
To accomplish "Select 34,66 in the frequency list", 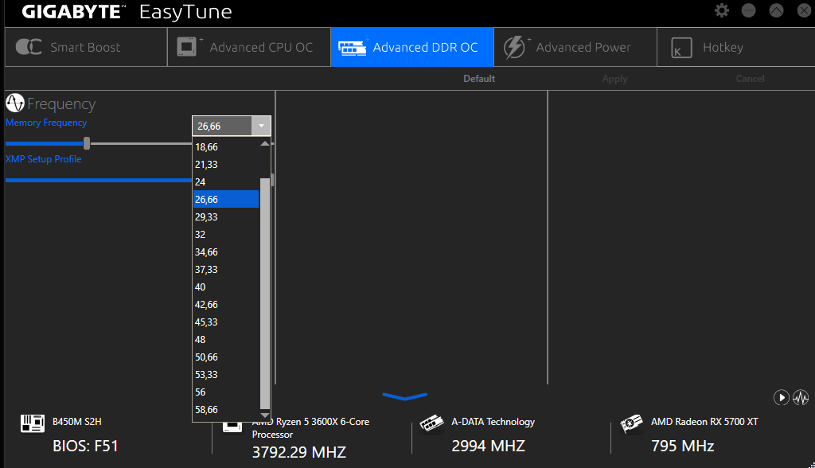I will click(x=226, y=252).
